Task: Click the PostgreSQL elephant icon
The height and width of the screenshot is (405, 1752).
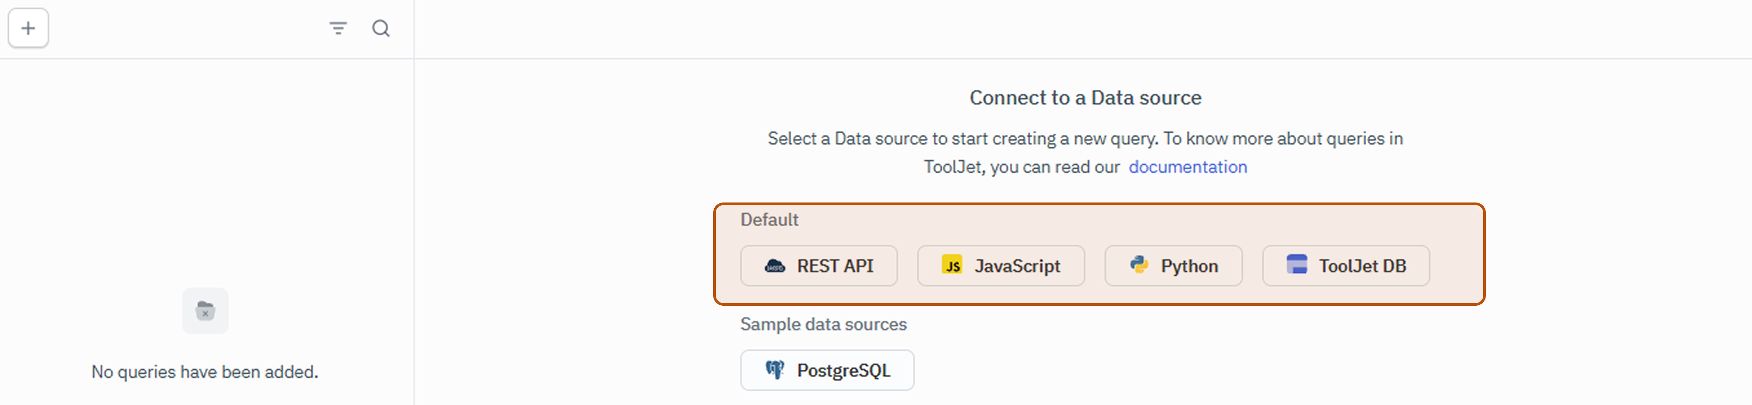Action: pos(775,370)
